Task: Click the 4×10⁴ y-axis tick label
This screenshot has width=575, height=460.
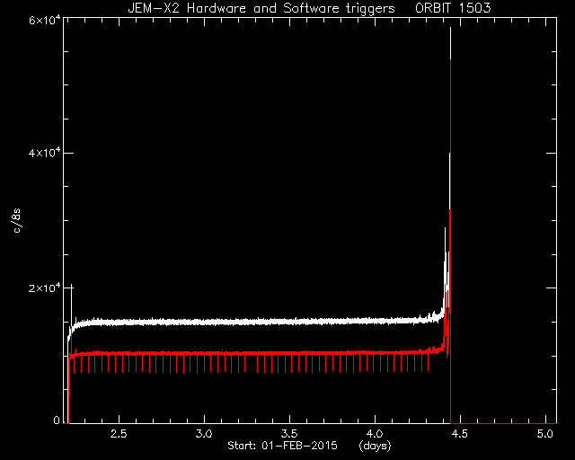Action: 44,153
